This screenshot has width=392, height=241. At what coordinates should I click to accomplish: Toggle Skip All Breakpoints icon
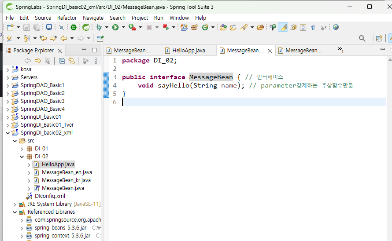tap(61, 27)
